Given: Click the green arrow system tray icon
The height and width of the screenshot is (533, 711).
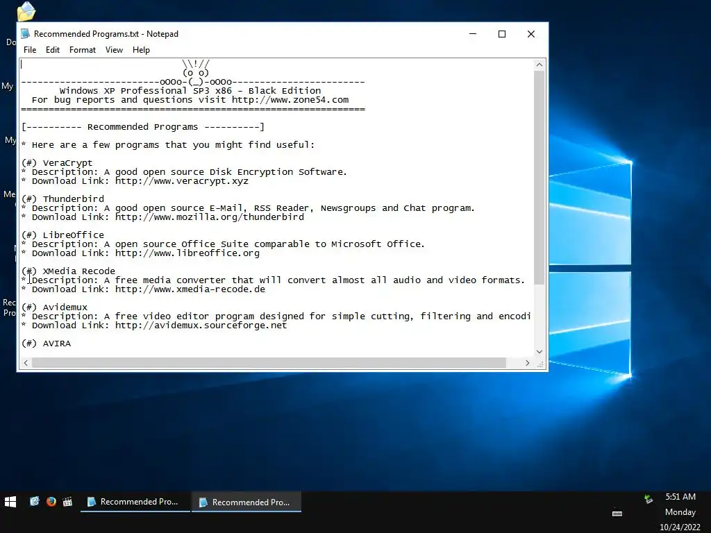Looking at the screenshot, I should 649,499.
